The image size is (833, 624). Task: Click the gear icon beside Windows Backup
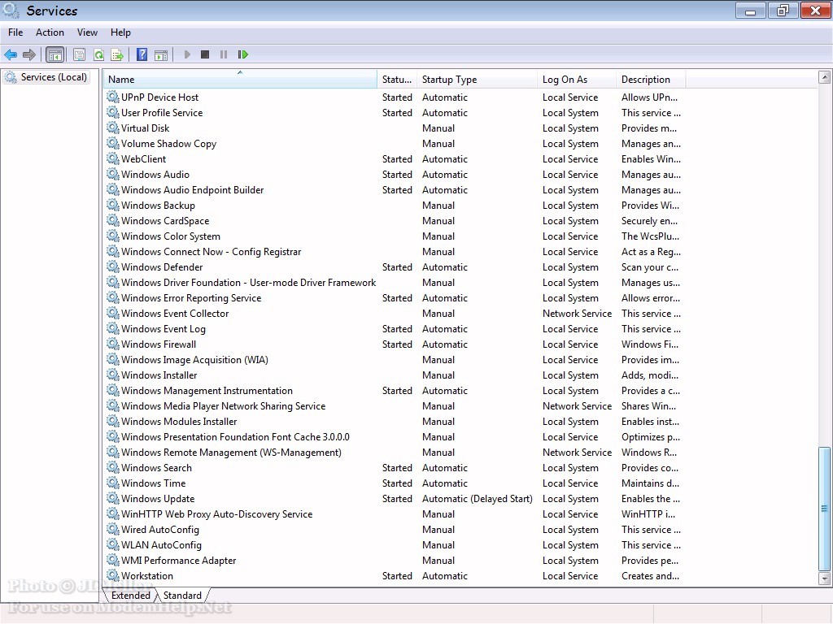[112, 205]
